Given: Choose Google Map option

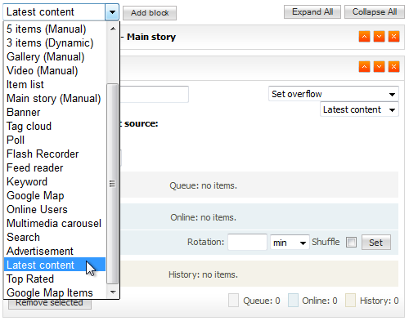Looking at the screenshot, I should (55, 195).
